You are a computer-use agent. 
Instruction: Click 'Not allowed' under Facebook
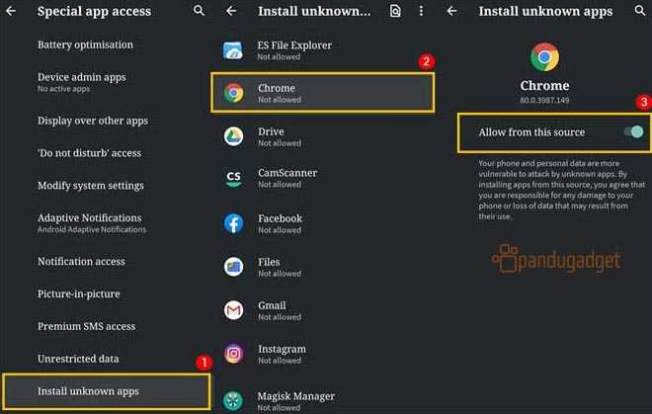pos(280,230)
